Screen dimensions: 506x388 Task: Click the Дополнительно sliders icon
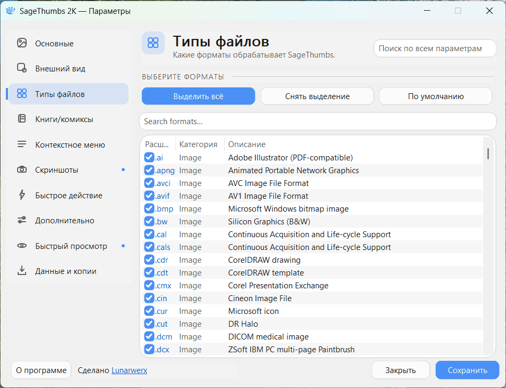(x=22, y=220)
